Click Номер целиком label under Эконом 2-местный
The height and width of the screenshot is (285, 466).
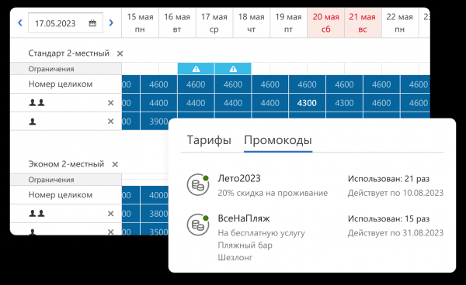[x=61, y=195]
